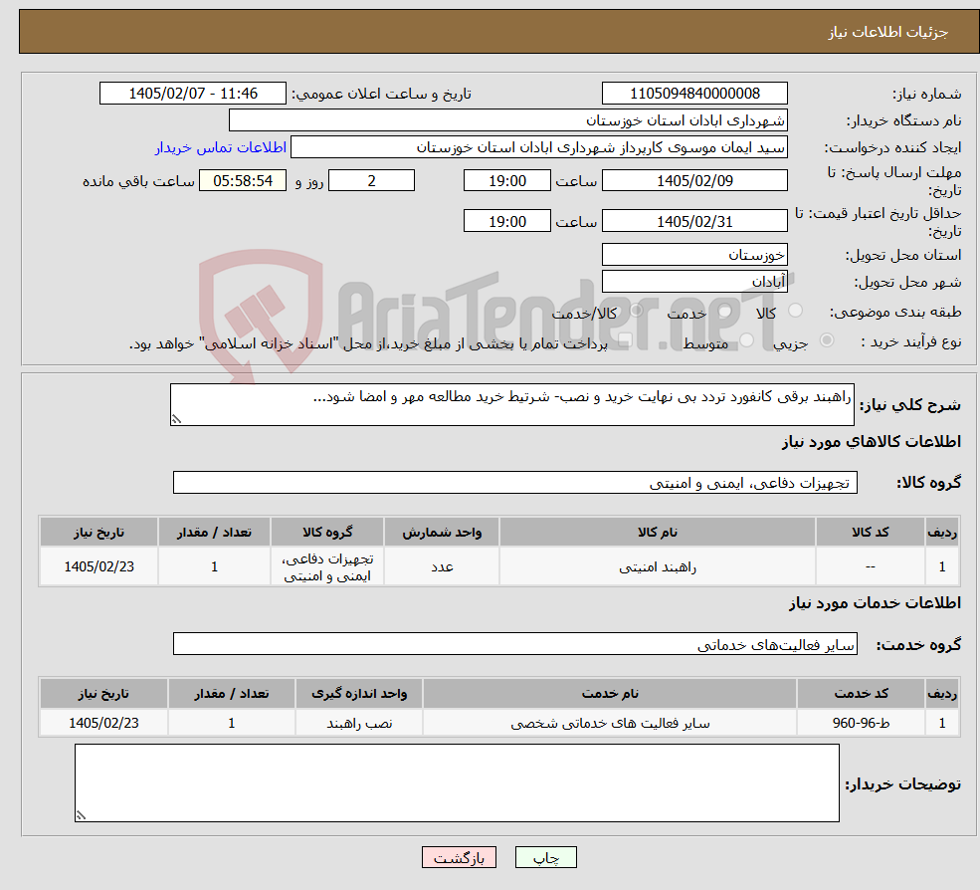Select the خدمت radio button
The height and width of the screenshot is (890, 980).
[x=725, y=311]
